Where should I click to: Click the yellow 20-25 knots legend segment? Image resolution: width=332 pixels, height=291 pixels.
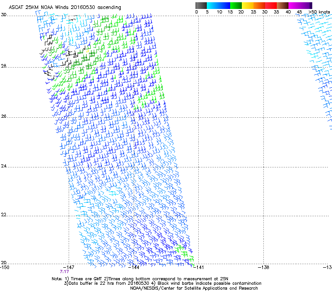coord(248,5)
